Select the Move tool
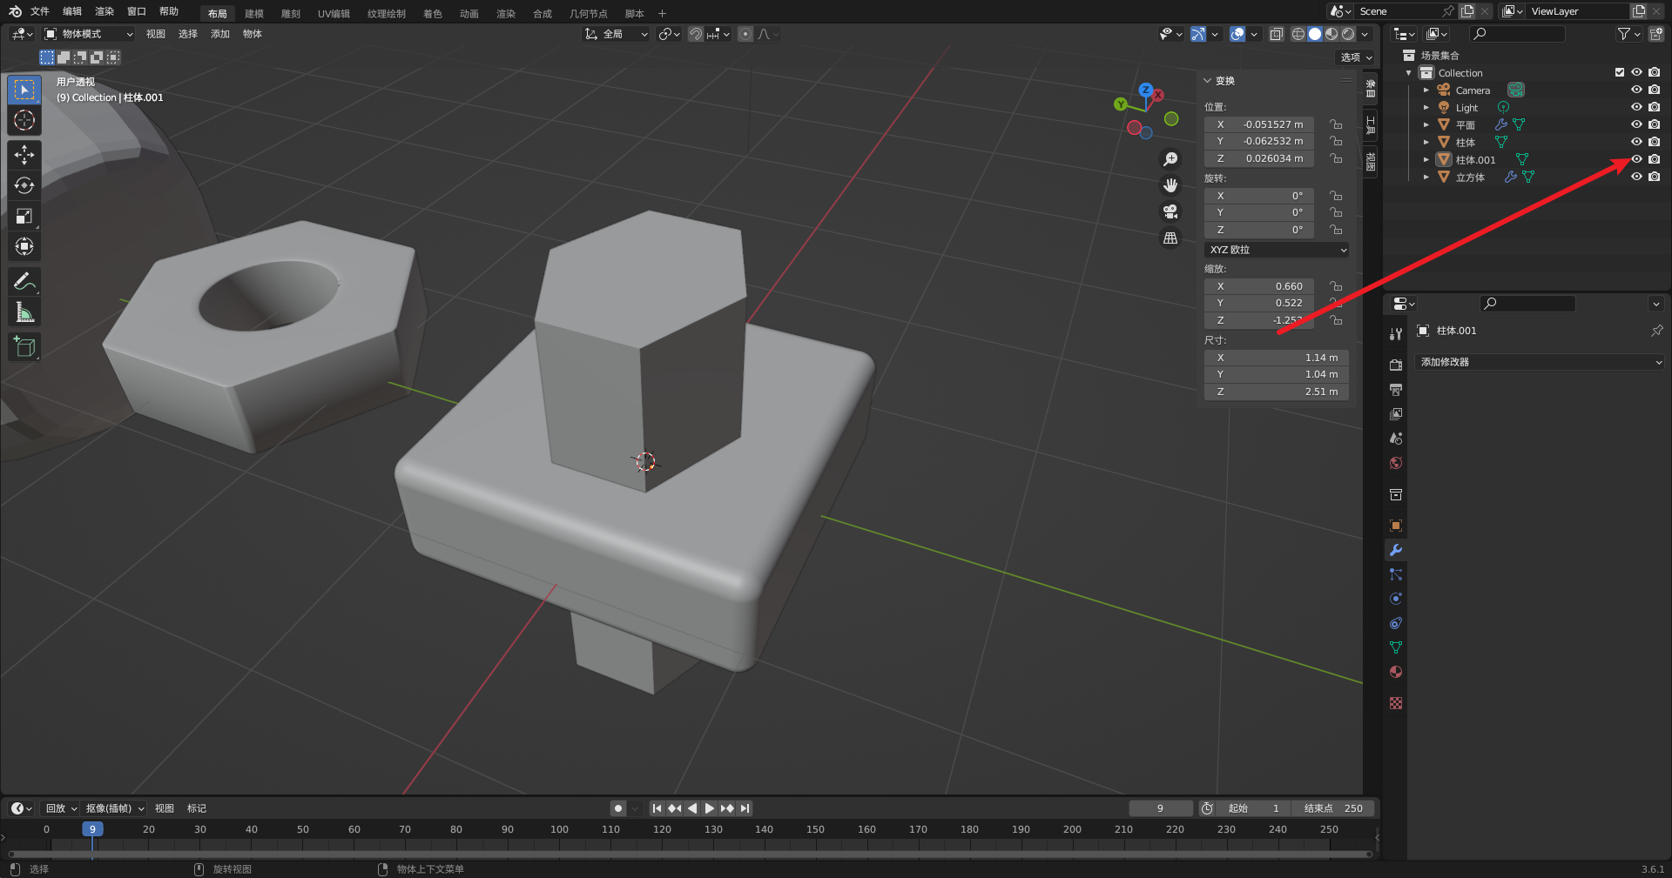The width and height of the screenshot is (1672, 878). click(x=24, y=155)
